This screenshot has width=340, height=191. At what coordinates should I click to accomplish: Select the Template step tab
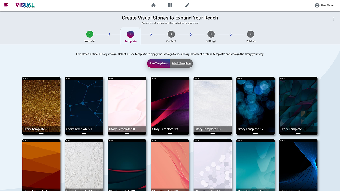[130, 37]
